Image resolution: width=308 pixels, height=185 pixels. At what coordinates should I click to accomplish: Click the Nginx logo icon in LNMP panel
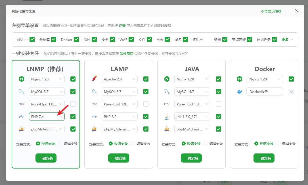pyautogui.click(x=22, y=79)
